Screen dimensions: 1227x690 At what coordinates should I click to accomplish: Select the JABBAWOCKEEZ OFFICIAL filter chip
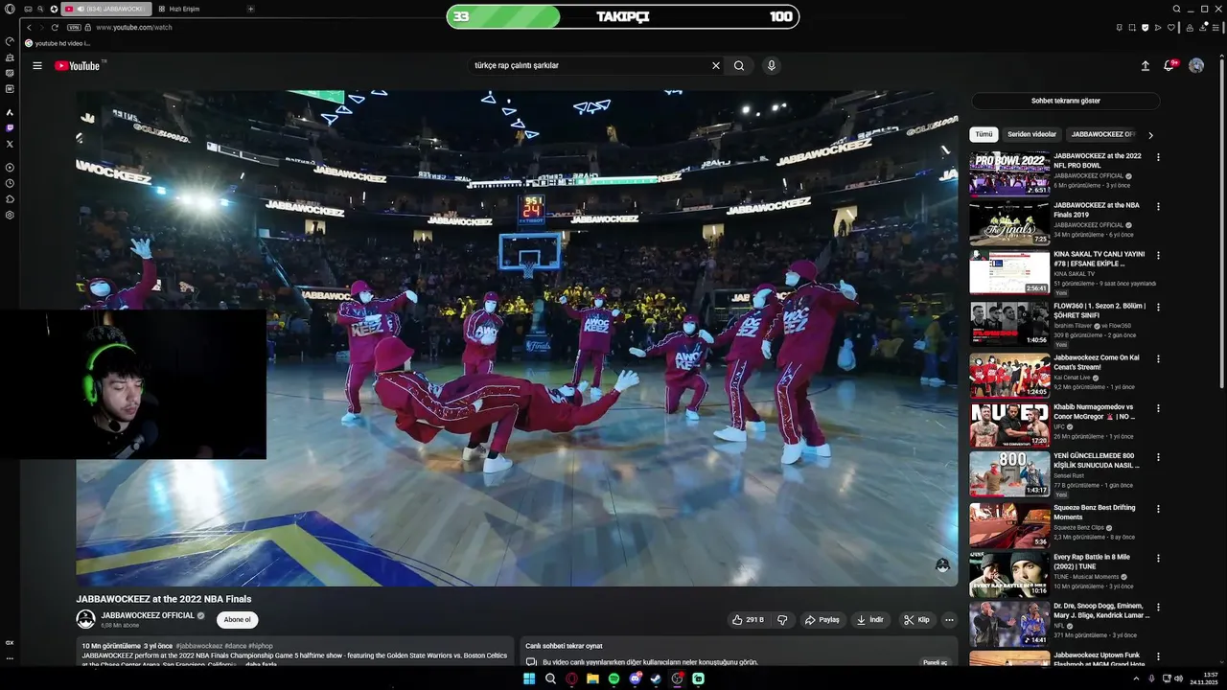click(x=1102, y=135)
